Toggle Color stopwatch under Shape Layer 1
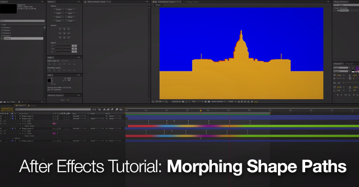This screenshot has height=187, width=359. click(x=23, y=124)
